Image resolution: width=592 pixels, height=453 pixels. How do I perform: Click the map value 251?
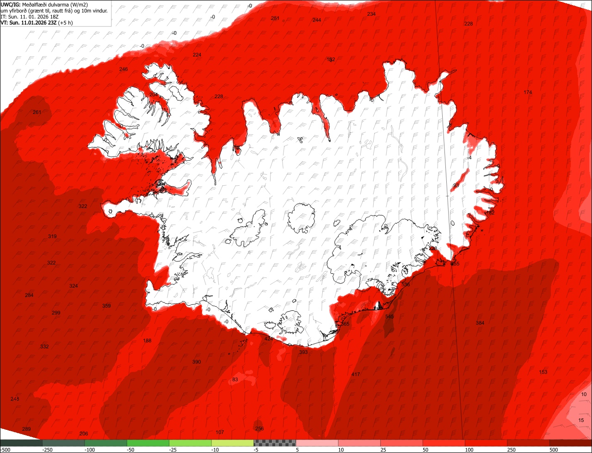pos(275,18)
